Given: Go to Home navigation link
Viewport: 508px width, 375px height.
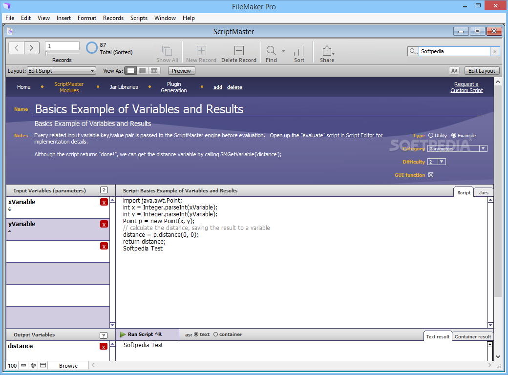Looking at the screenshot, I should [23, 87].
